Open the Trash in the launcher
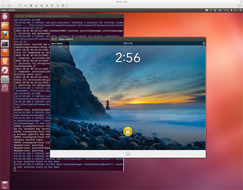The width and height of the screenshot is (243, 190). pos(5,185)
